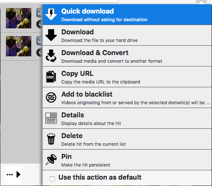This screenshot has height=186, width=212.
Task: Click the Pin pushpin icon
Action: pos(51,160)
